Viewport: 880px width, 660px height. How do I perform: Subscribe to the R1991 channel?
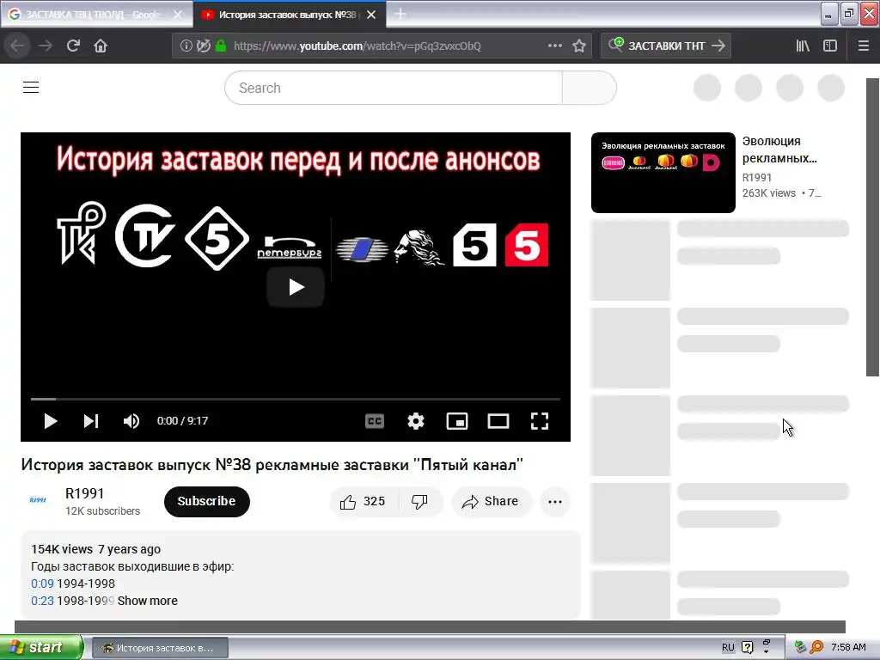(x=206, y=502)
